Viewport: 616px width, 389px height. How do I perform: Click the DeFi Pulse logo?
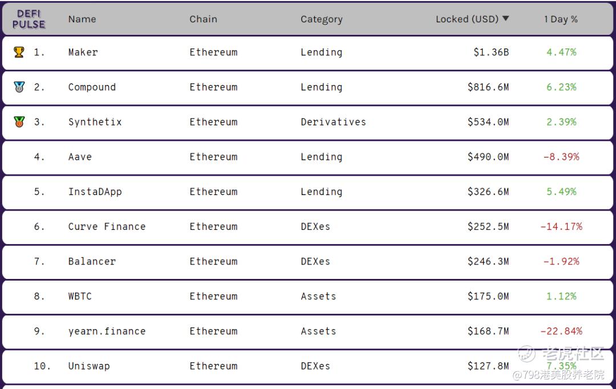29,19
